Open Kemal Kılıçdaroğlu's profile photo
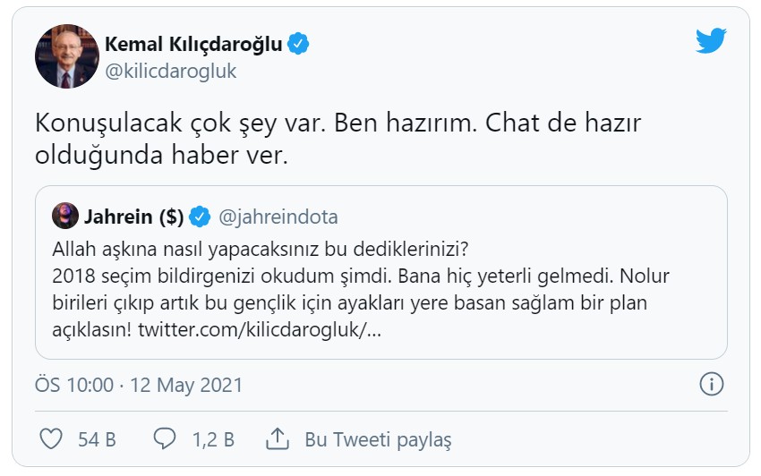Image resolution: width=761 pixels, height=476 pixels. coord(66,56)
